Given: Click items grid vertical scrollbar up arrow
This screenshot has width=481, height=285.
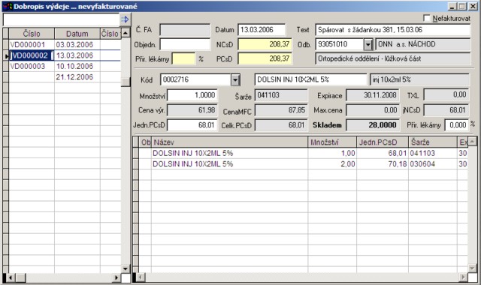Looking at the screenshot, I should (x=473, y=142).
